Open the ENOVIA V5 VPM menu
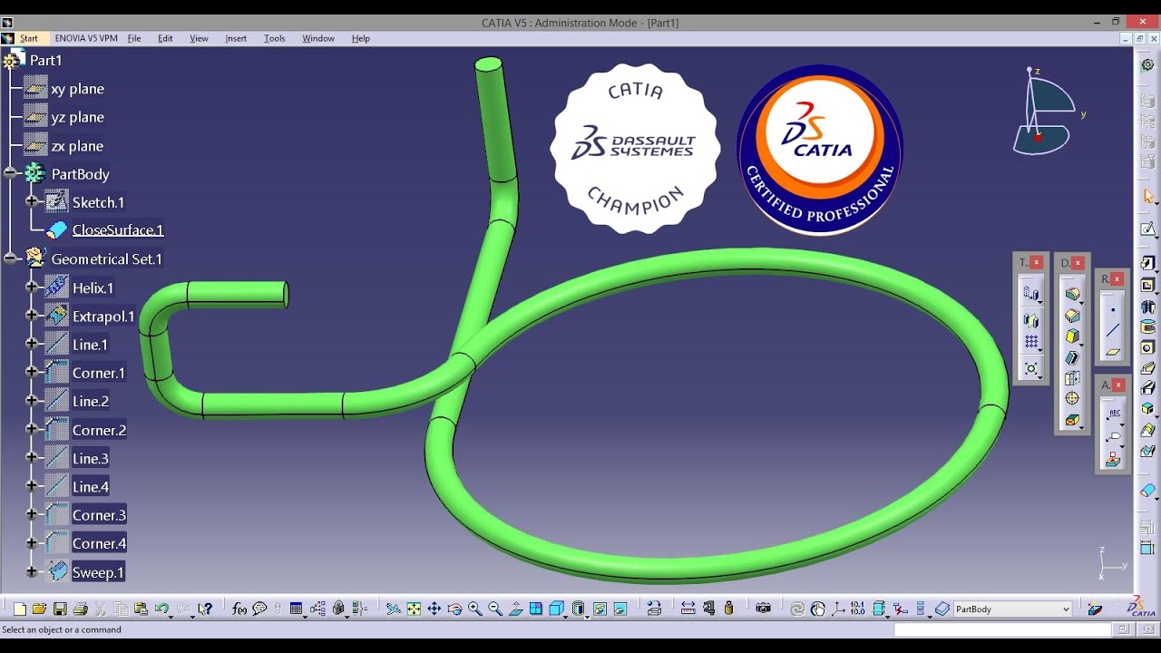 pyautogui.click(x=86, y=38)
